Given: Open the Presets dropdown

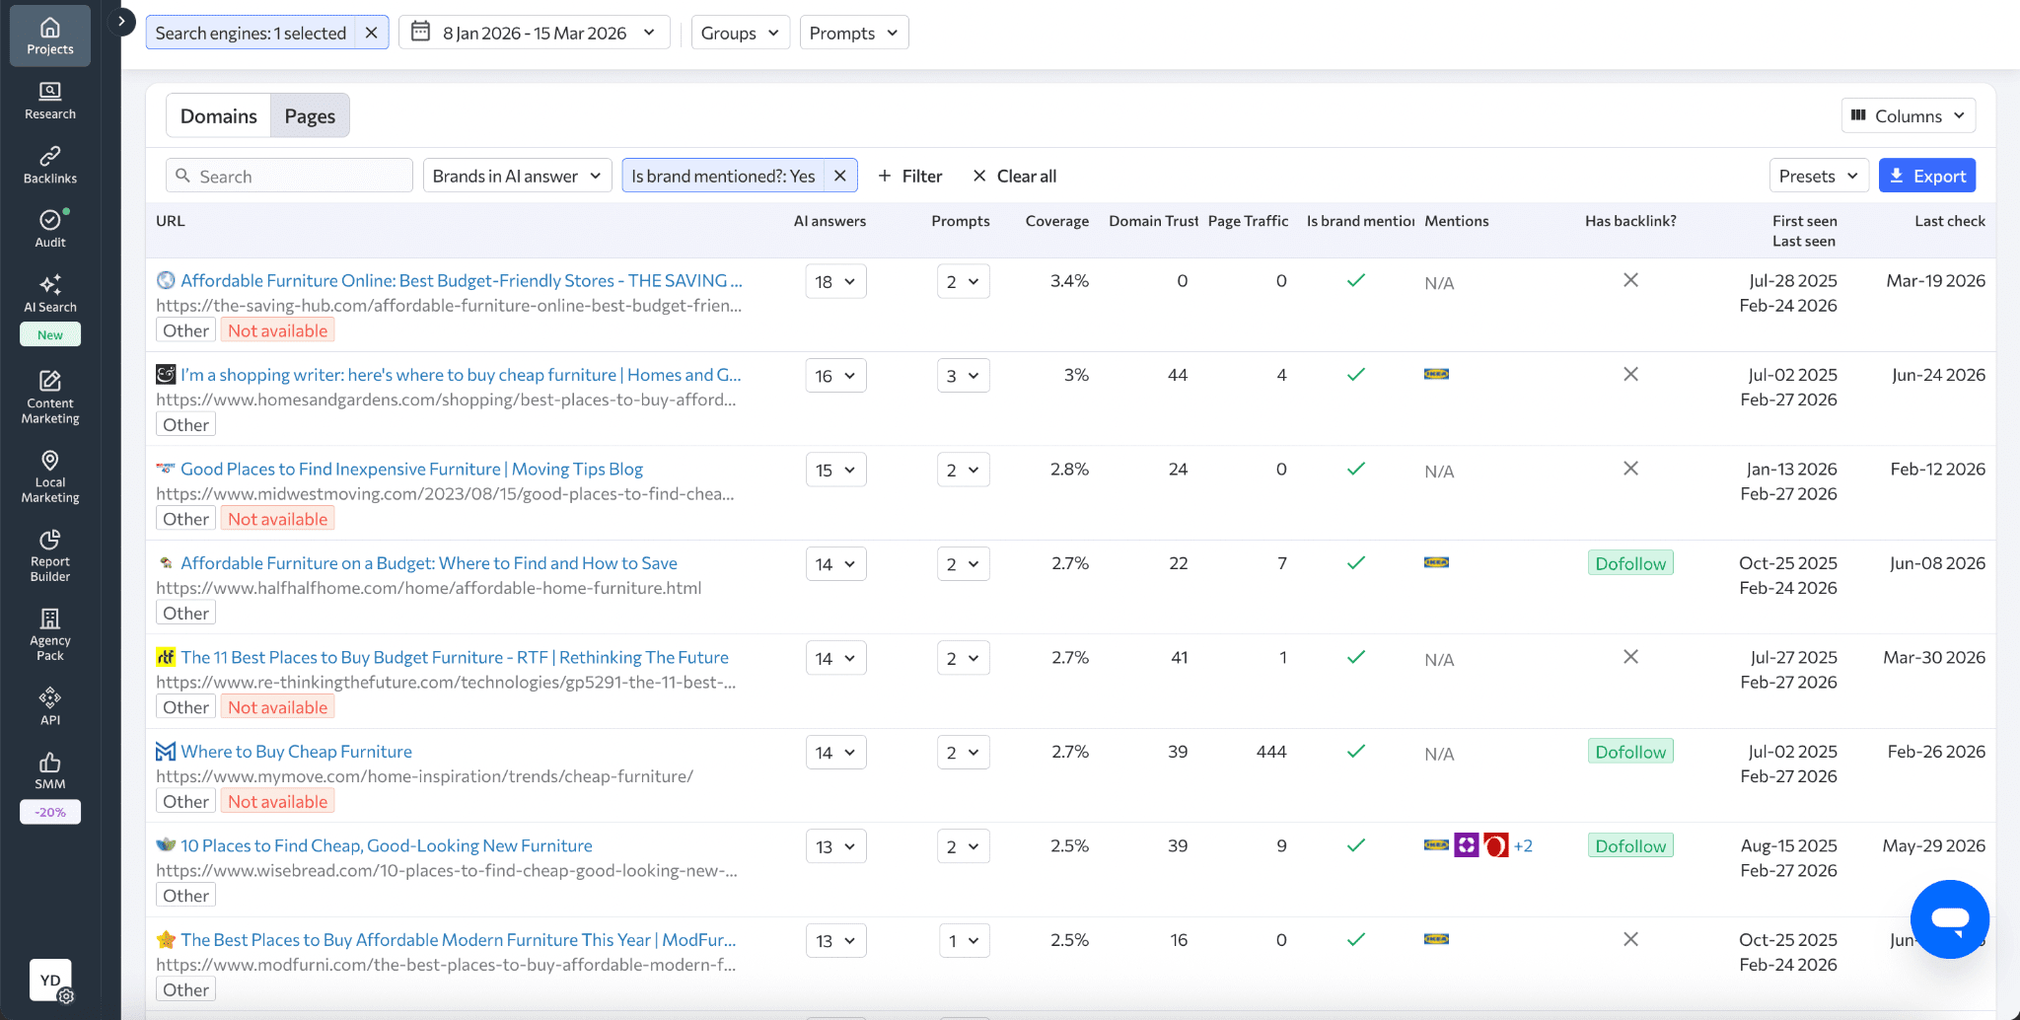Looking at the screenshot, I should click(x=1819, y=176).
